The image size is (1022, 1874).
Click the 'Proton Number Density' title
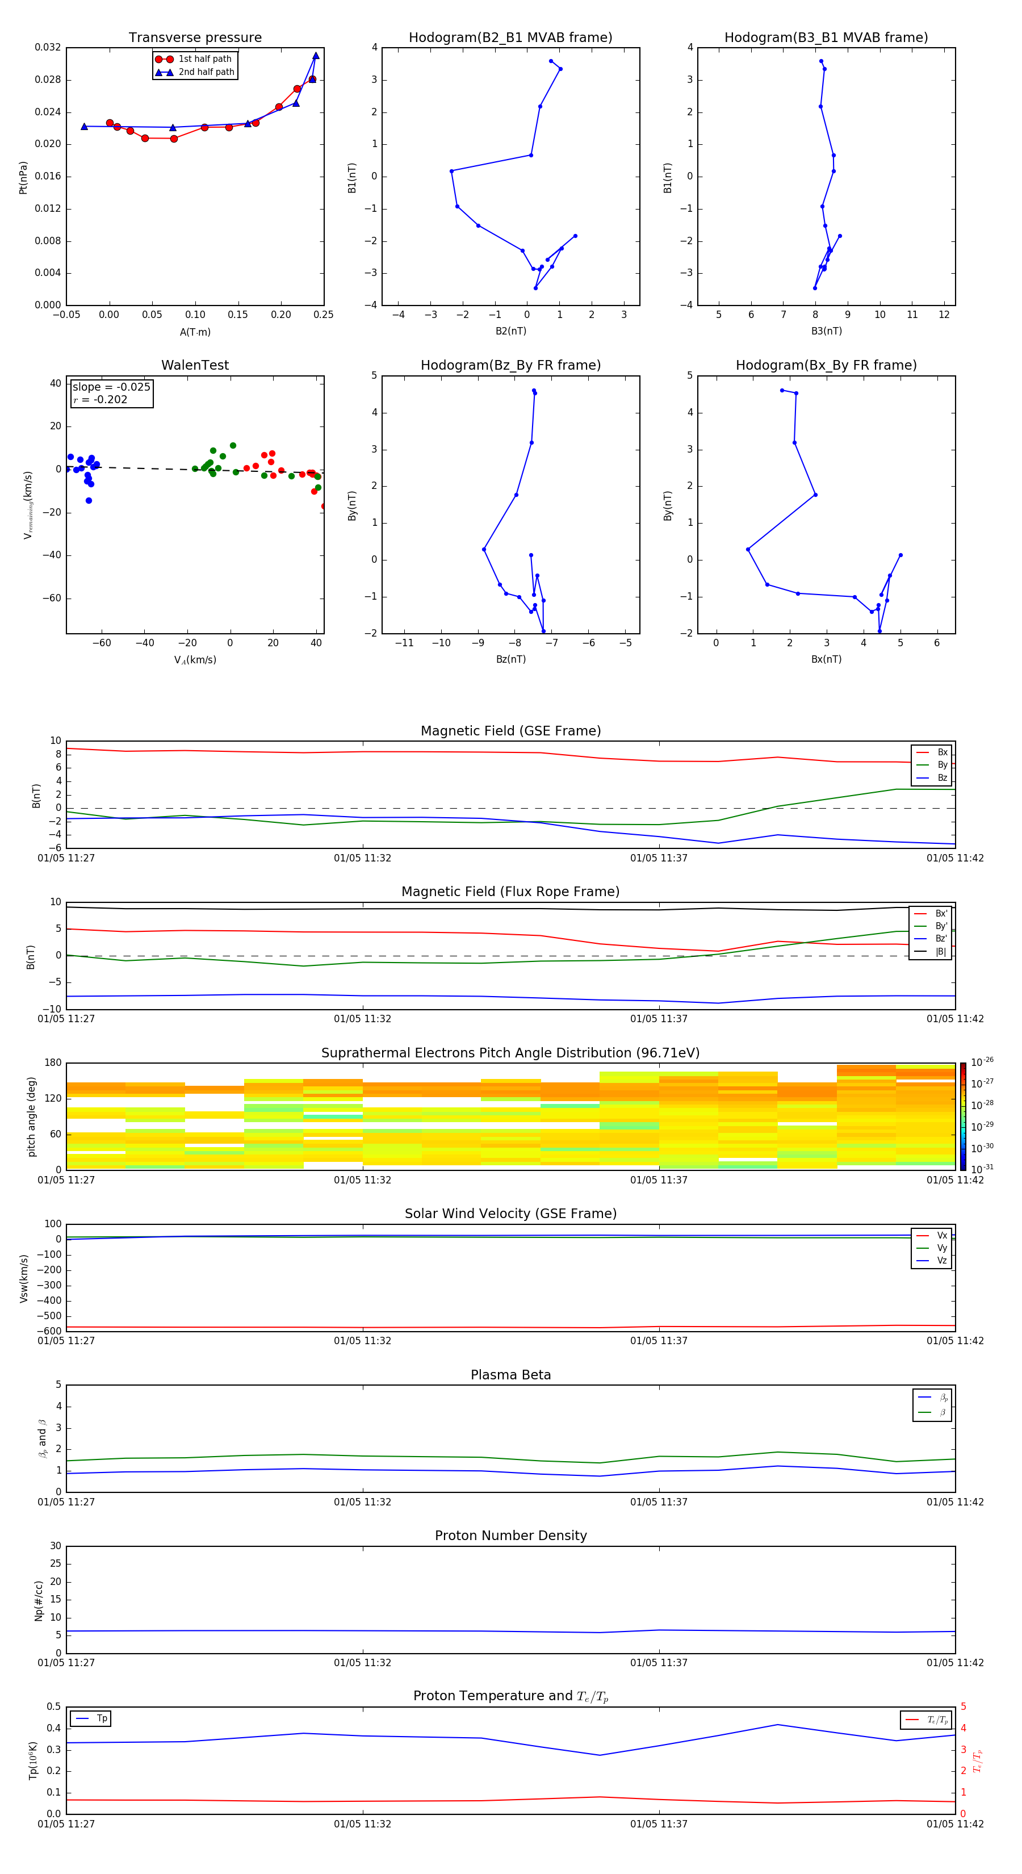click(510, 1536)
